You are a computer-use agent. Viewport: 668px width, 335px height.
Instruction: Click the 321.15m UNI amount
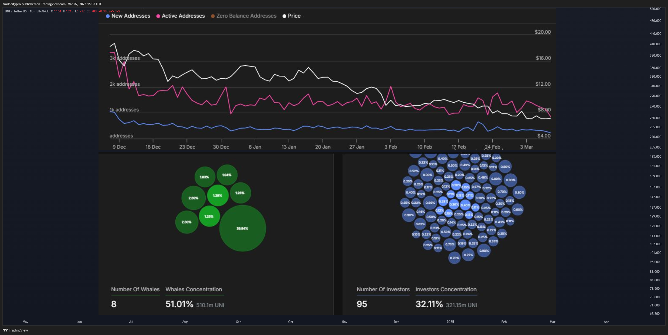pos(462,305)
